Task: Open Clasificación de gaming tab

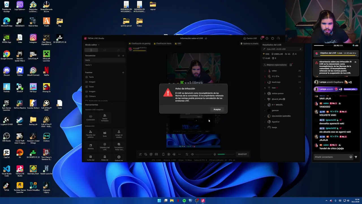Action: tap(139, 44)
